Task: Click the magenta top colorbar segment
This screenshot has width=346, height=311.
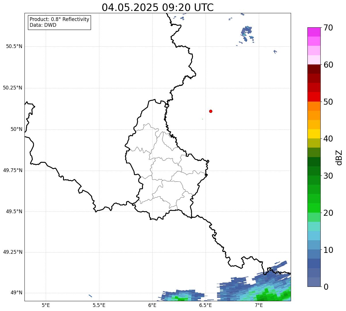Action: click(314, 32)
